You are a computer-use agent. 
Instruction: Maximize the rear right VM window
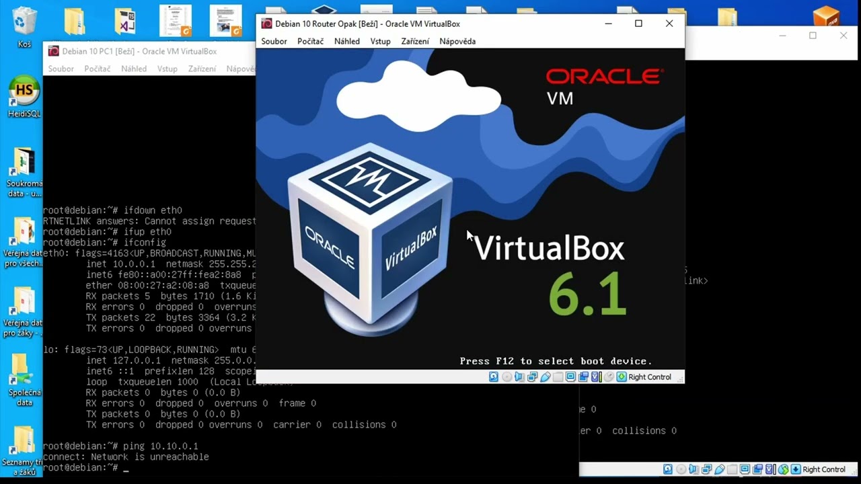(813, 36)
